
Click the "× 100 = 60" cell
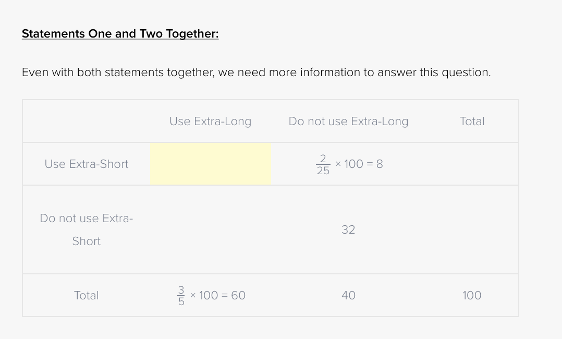(218, 296)
